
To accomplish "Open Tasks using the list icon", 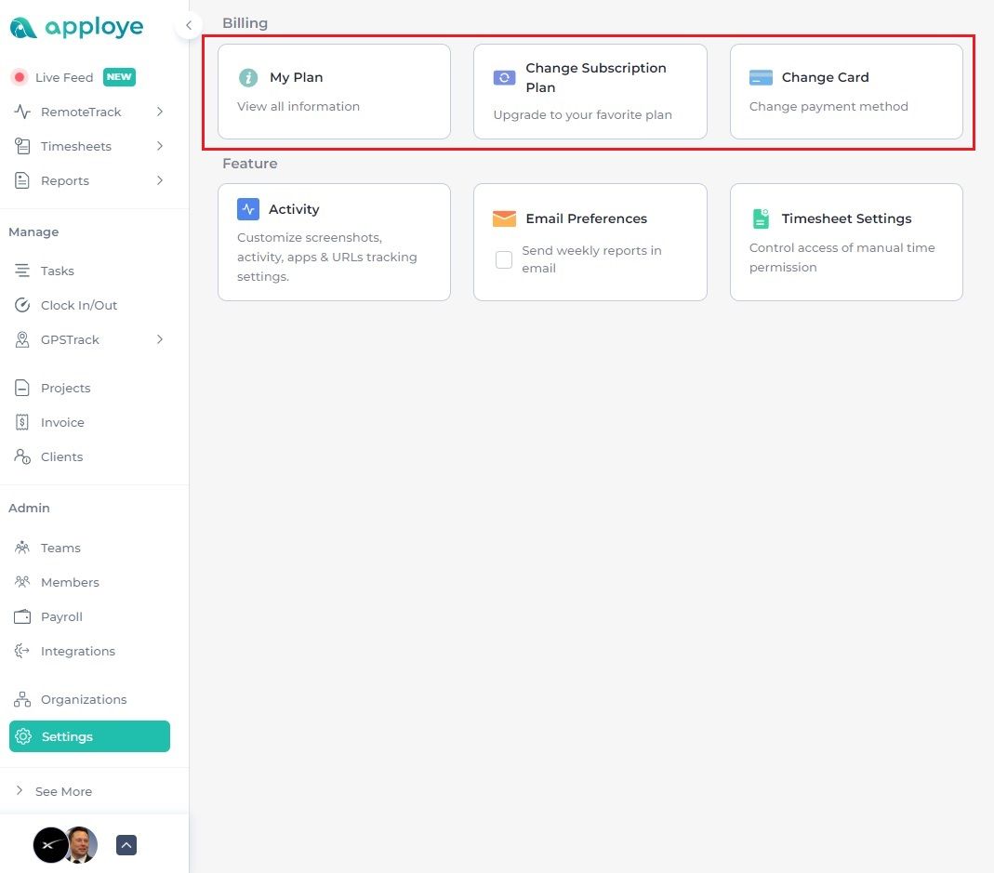I will click(x=20, y=271).
